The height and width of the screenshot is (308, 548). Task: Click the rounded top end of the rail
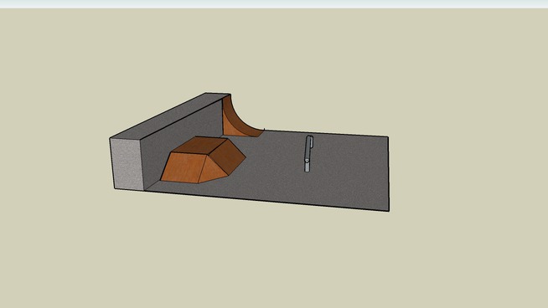[x=310, y=137]
